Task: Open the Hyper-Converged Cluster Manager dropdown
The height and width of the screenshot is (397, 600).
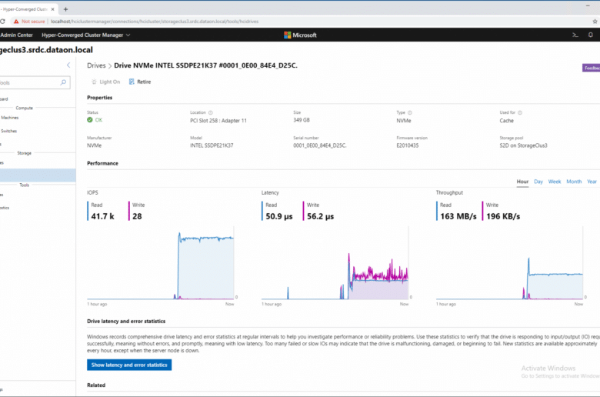Action: 85,35
